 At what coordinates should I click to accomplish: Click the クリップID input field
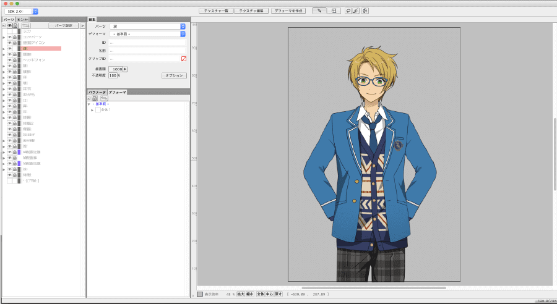(145, 59)
